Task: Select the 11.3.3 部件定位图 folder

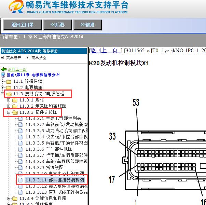Action: click(38, 112)
